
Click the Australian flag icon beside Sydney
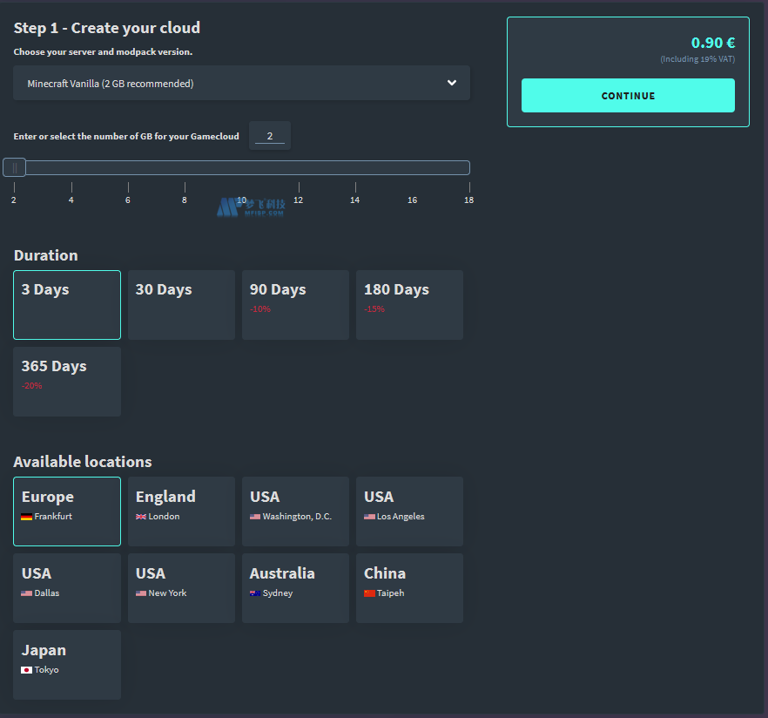point(255,593)
